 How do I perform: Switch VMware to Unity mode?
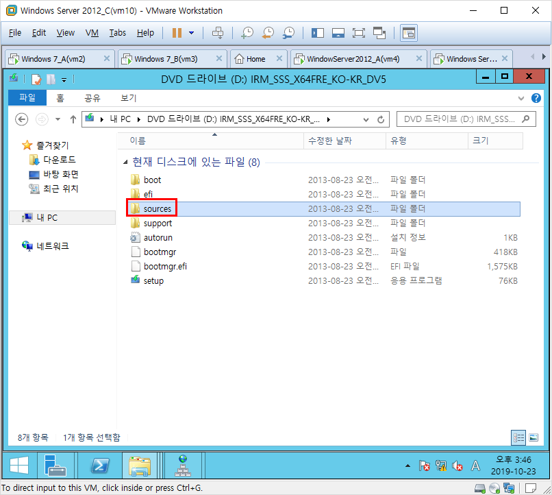point(379,33)
